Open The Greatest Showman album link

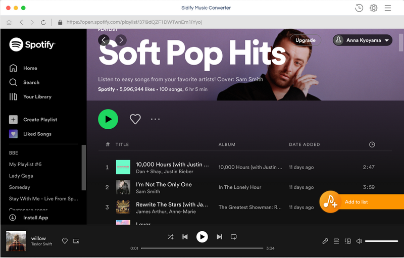click(250, 208)
